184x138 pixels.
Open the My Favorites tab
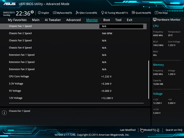17,20
